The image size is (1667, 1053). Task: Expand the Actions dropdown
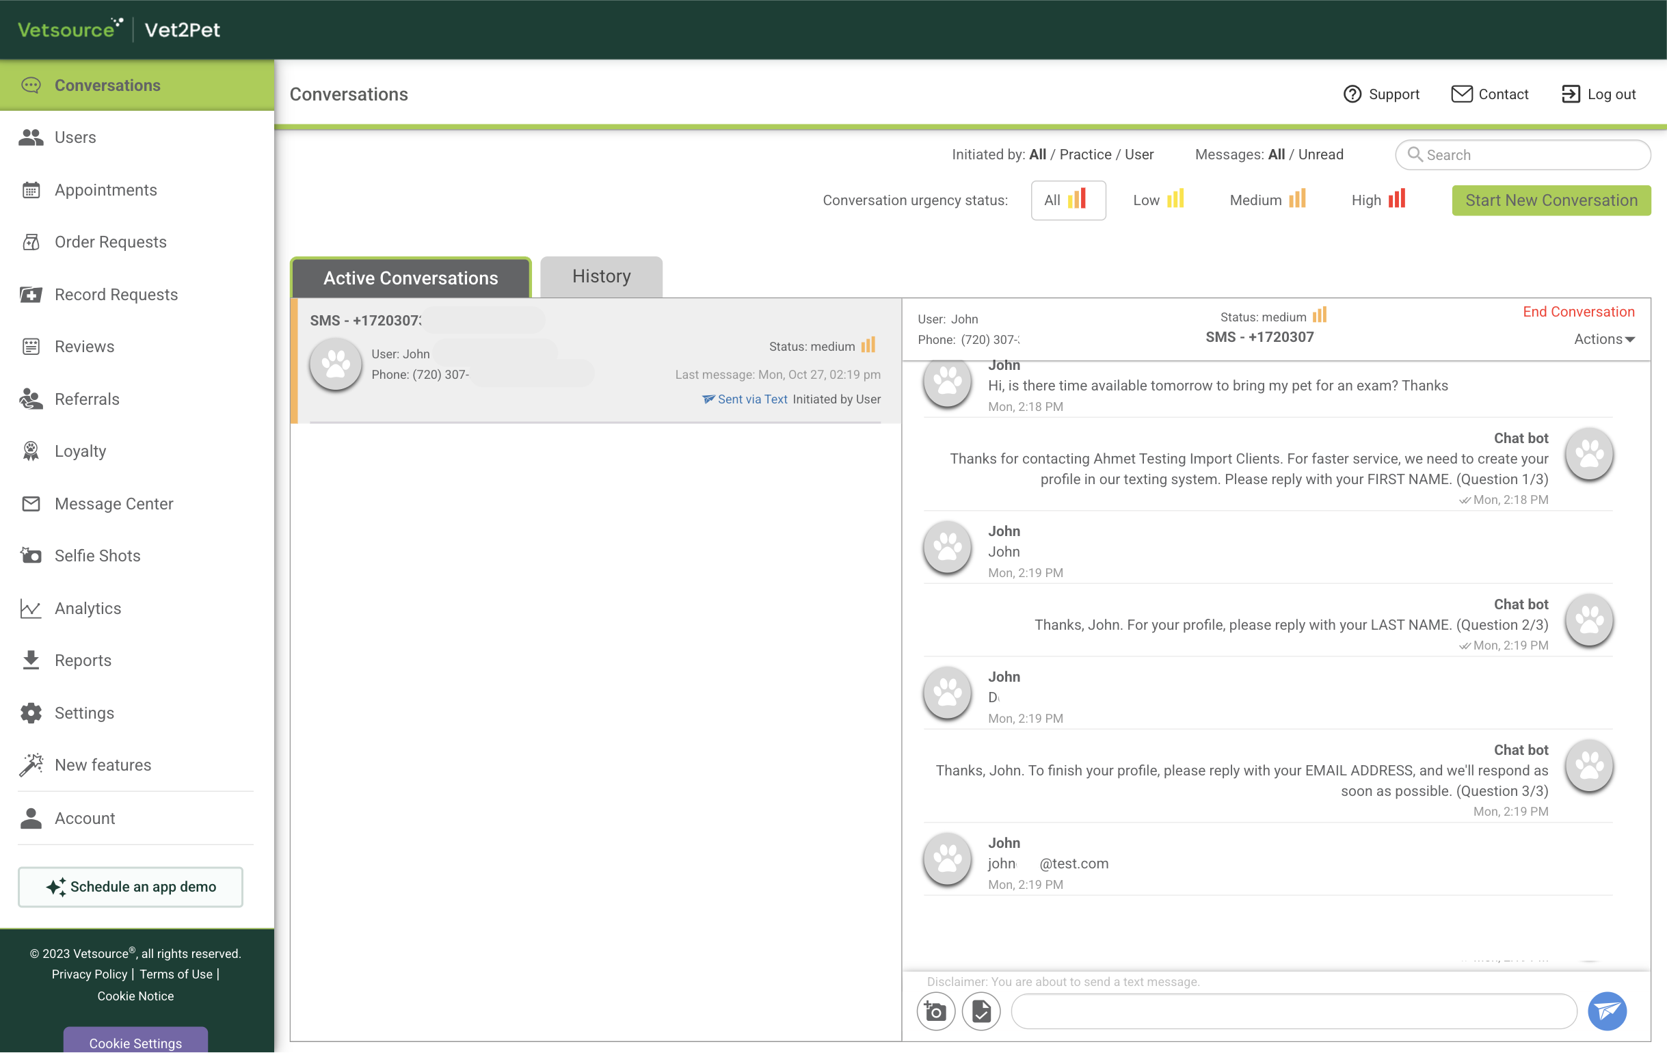[x=1603, y=339]
